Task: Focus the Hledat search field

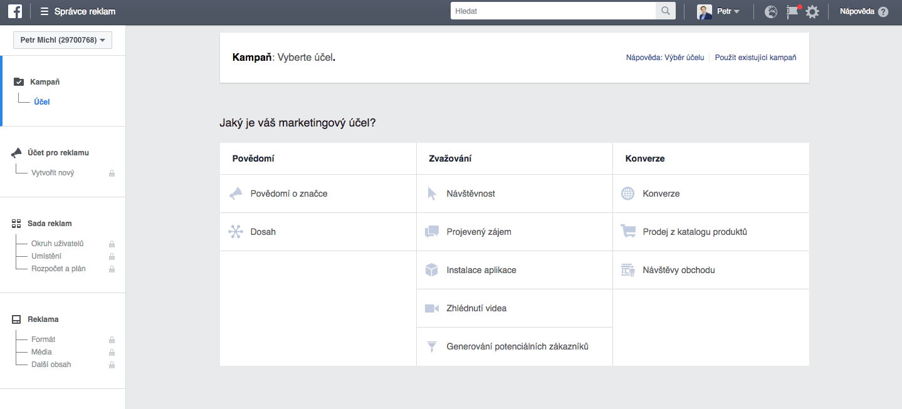Action: tap(553, 11)
